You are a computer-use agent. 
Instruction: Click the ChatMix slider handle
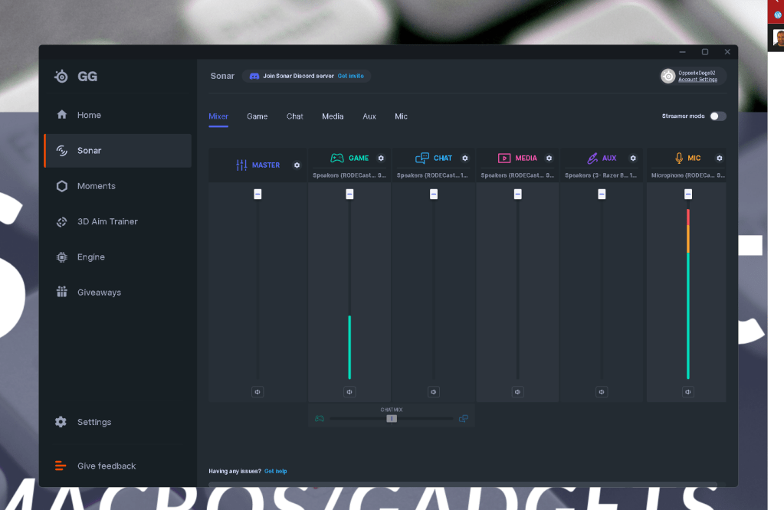coord(392,419)
